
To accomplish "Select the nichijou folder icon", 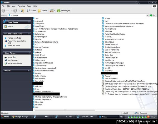I will tap(103, 18).
